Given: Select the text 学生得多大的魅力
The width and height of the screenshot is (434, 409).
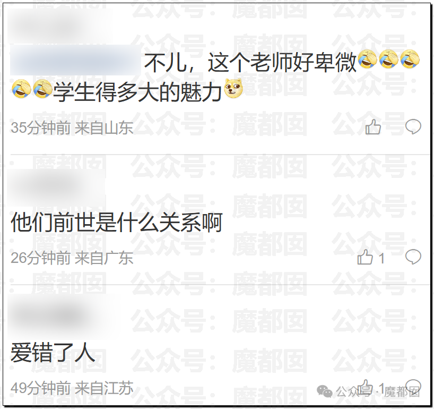Looking at the screenshot, I should click(137, 92).
